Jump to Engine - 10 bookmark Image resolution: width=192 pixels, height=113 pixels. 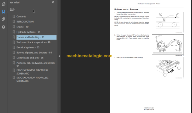tap(22, 27)
